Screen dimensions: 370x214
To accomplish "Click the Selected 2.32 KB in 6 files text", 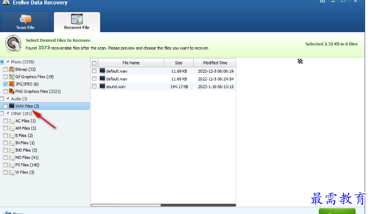I will [331, 44].
